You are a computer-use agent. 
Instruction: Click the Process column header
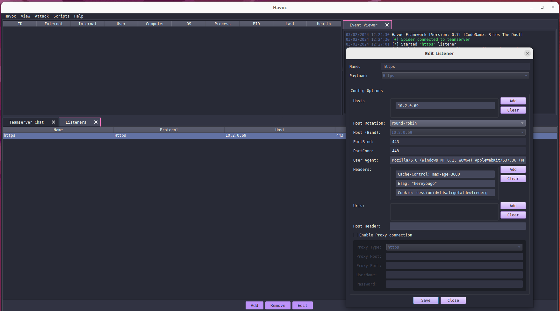(223, 24)
